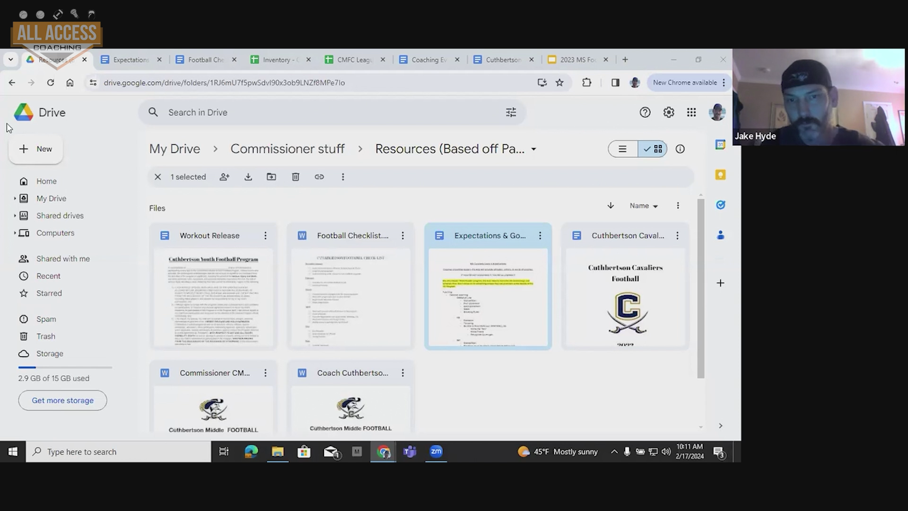Expand My Drive tree in sidebar

coord(15,198)
